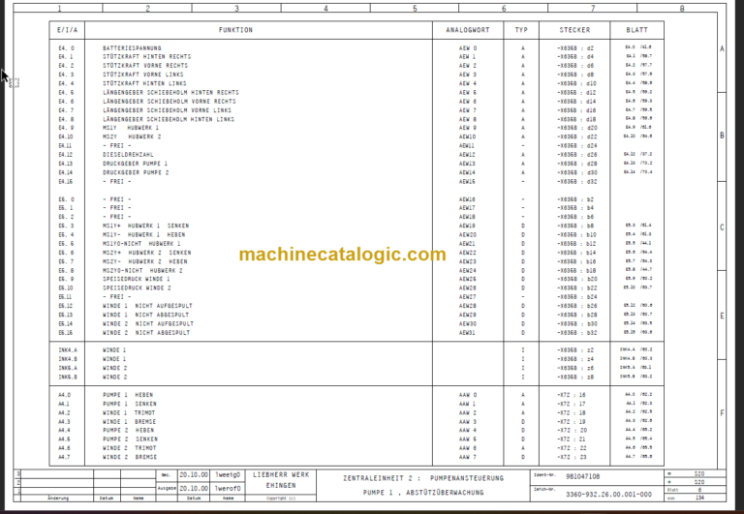The width and height of the screenshot is (744, 514).
Task: Click the INK5.B label
Action: click(68, 378)
